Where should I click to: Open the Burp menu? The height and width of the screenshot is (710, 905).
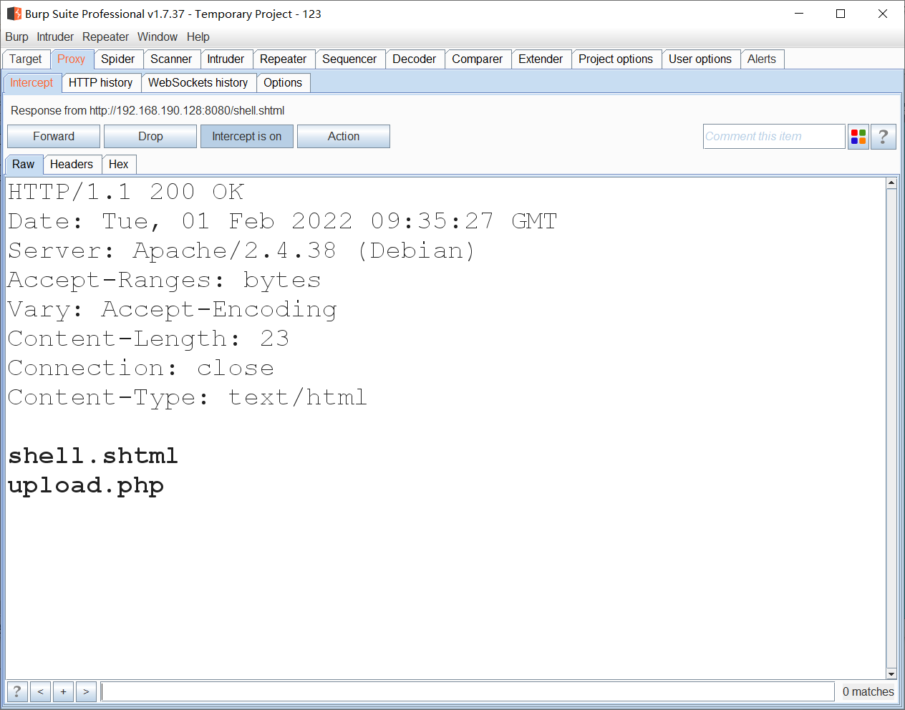16,37
